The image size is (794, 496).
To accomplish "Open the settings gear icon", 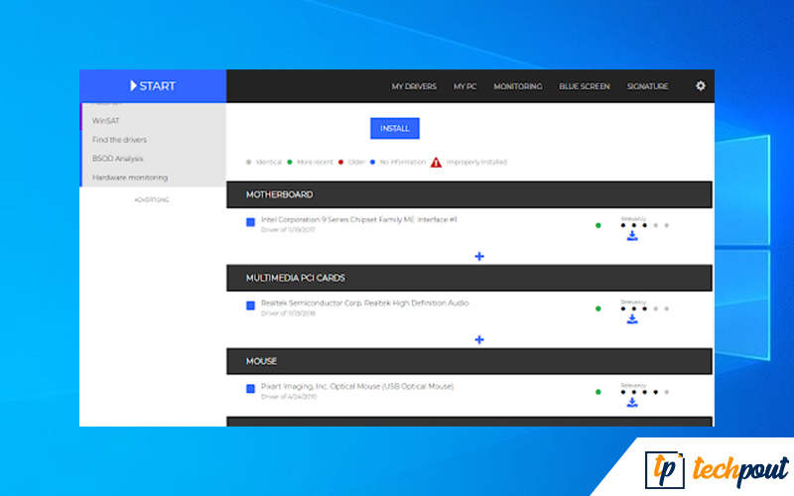I will 701,86.
